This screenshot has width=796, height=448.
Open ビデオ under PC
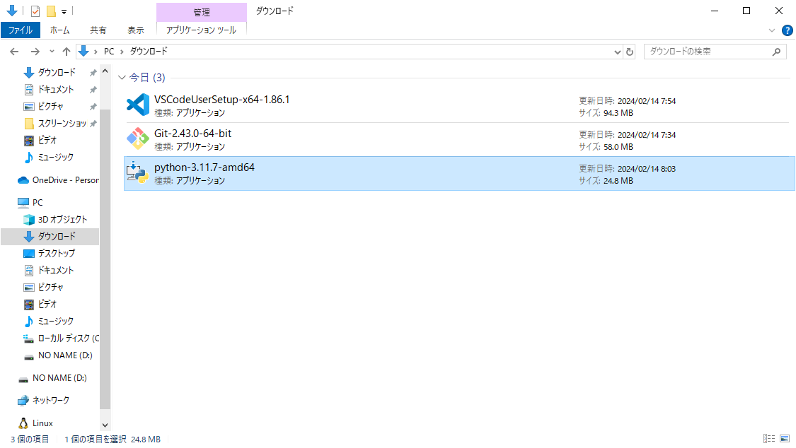click(47, 305)
